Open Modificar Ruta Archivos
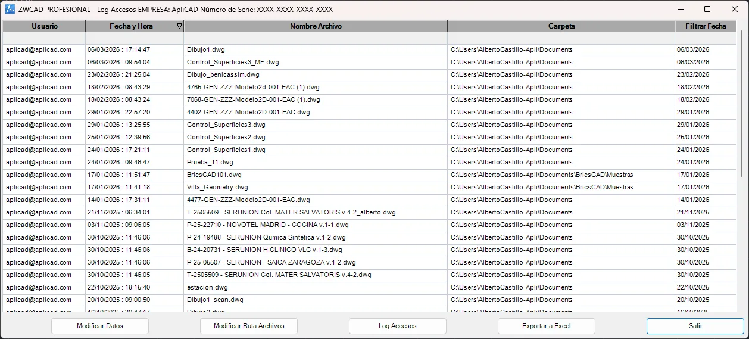The height and width of the screenshot is (339, 749). point(249,326)
